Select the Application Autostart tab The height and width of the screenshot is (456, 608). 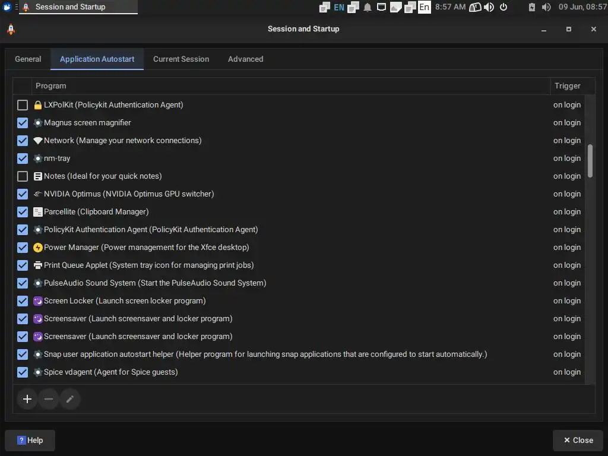point(97,59)
